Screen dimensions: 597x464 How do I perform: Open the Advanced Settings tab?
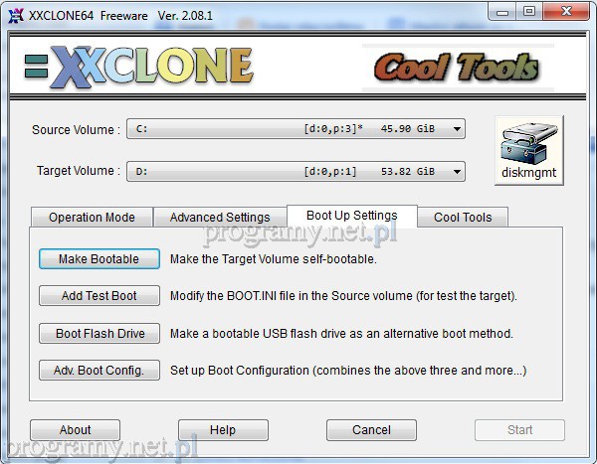[x=219, y=218]
